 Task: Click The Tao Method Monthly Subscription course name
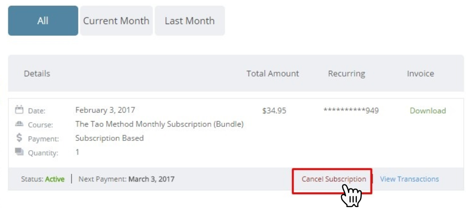tap(159, 124)
